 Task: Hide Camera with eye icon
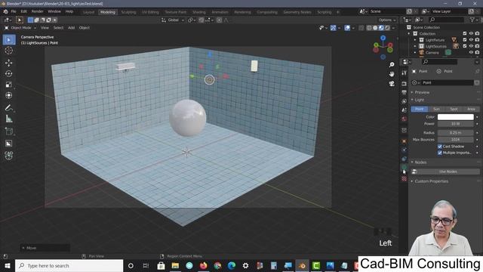pos(471,52)
